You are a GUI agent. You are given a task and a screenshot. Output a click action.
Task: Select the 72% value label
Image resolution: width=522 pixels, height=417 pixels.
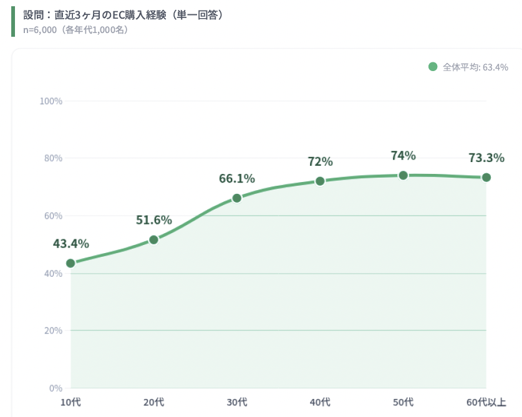click(320, 162)
